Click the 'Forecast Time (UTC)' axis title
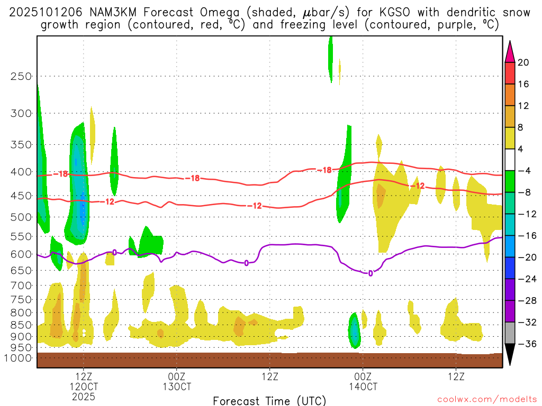Screen dimensions: 542x406 coord(269,401)
